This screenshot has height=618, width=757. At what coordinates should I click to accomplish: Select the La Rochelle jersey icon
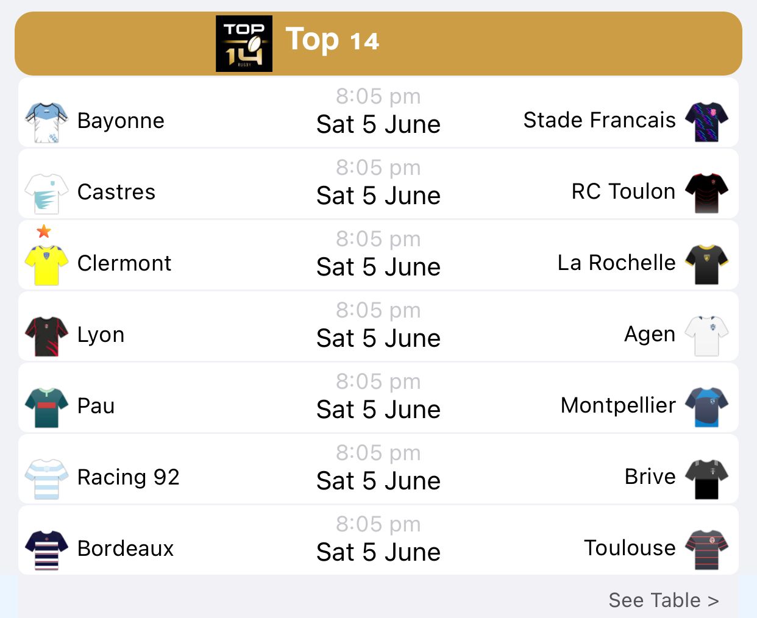coord(706,264)
